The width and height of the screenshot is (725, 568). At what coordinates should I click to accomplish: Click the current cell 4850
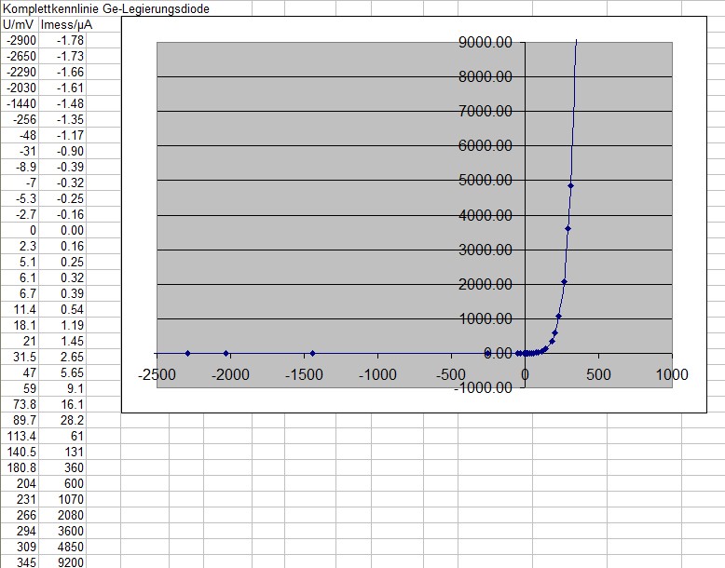(x=62, y=547)
